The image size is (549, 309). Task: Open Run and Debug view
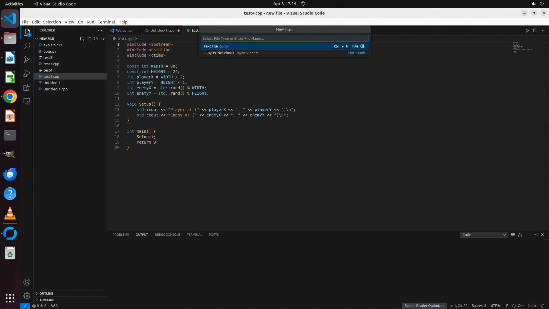[27, 74]
